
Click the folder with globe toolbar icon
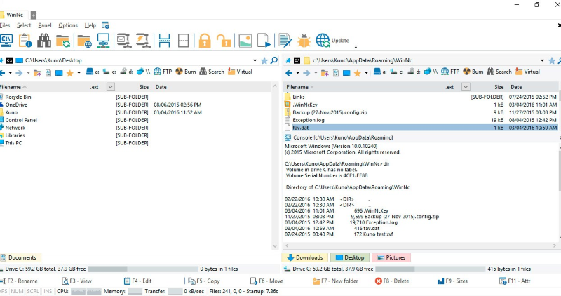(84, 41)
